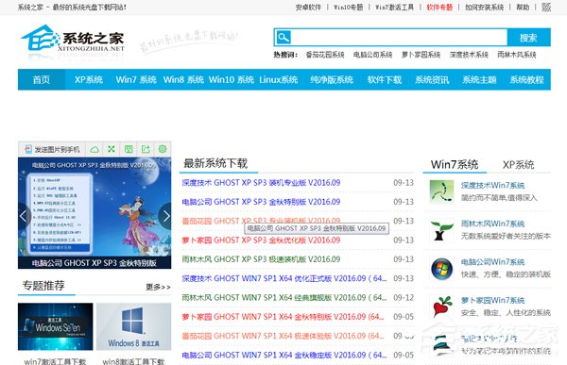The height and width of the screenshot is (365, 567).
Task: Open 深度技术 GHOST XP SP3 装机专业版 link
Action: pyautogui.click(x=261, y=183)
